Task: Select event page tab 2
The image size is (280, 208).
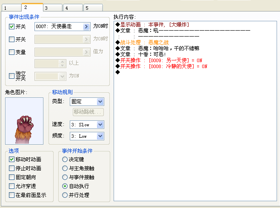Action: (x=32, y=7)
